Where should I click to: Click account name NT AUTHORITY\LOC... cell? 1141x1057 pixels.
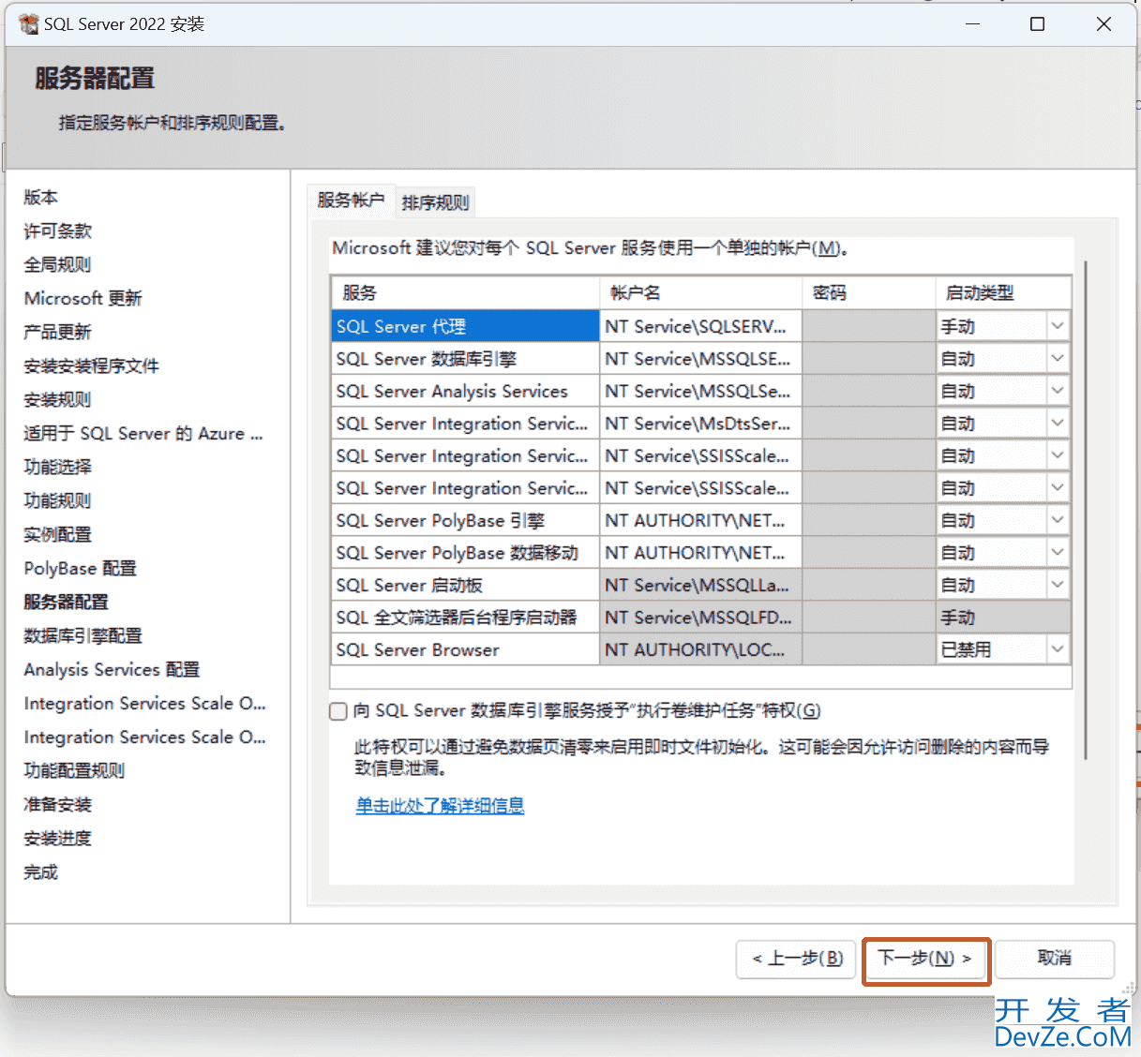coord(700,649)
